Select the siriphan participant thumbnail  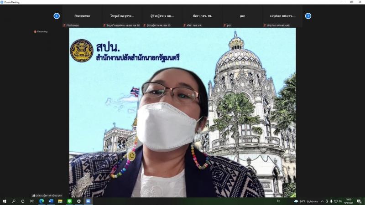282,16
